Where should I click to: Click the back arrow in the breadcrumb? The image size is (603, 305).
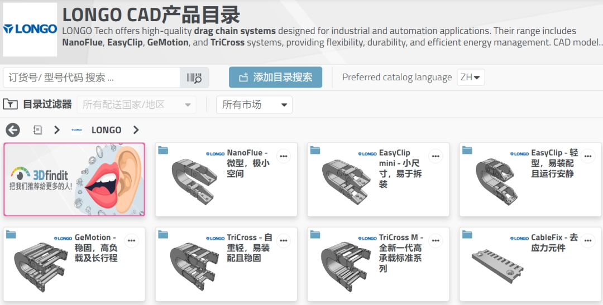[x=13, y=130]
